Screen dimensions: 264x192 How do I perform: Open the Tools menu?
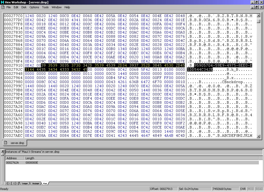coord(45,7)
